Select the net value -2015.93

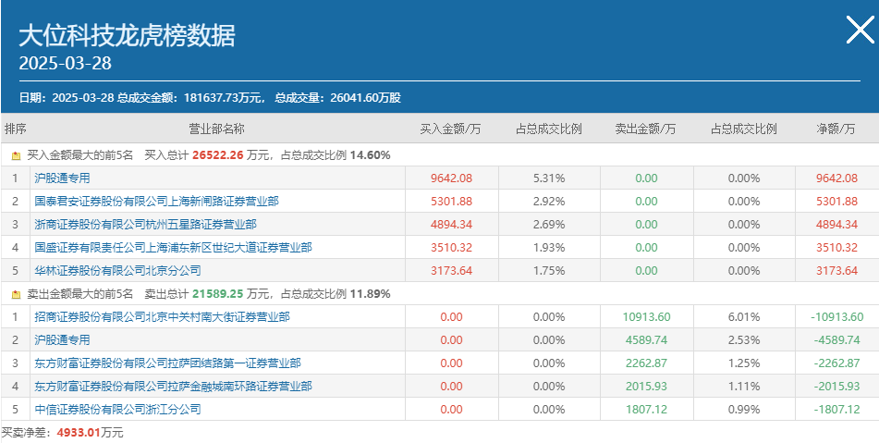tap(837, 387)
